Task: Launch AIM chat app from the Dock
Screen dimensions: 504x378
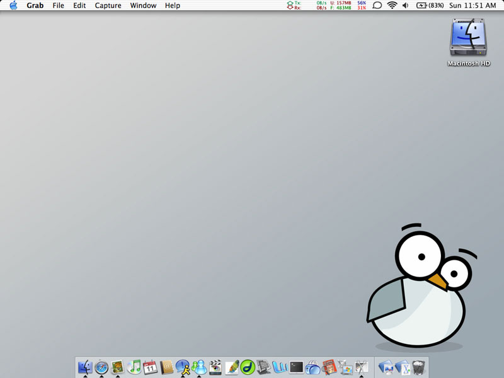Action: [183, 367]
